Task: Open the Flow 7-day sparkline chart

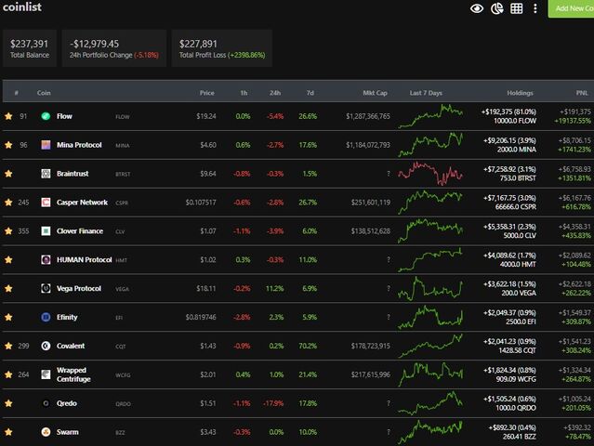Action: [430, 116]
